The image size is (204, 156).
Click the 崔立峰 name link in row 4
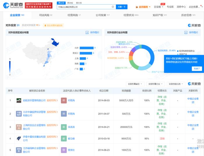71,139
